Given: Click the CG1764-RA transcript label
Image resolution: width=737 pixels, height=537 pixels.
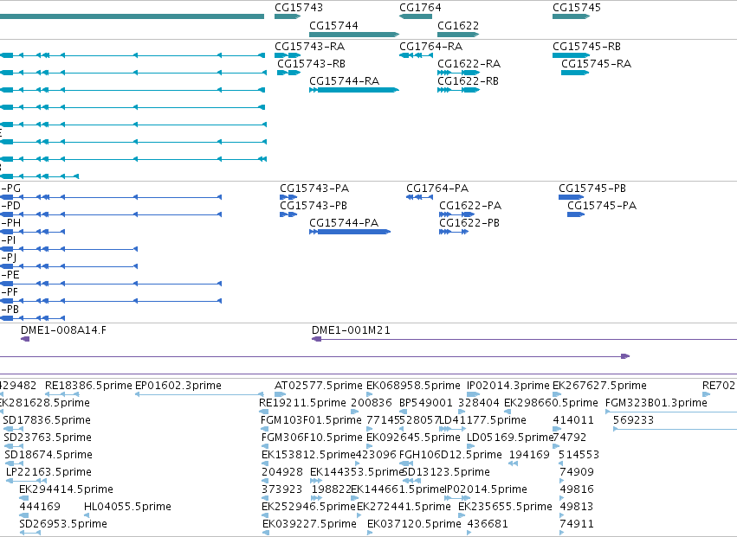Looking at the screenshot, I should pos(431,47).
